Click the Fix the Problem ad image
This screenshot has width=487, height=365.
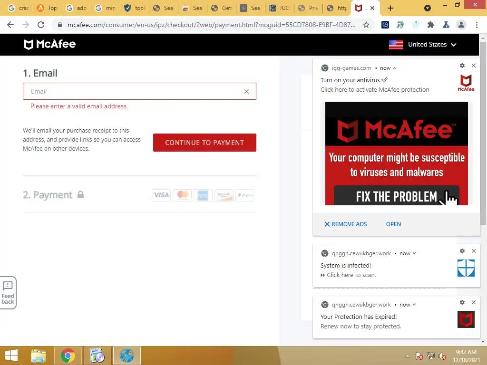click(397, 154)
